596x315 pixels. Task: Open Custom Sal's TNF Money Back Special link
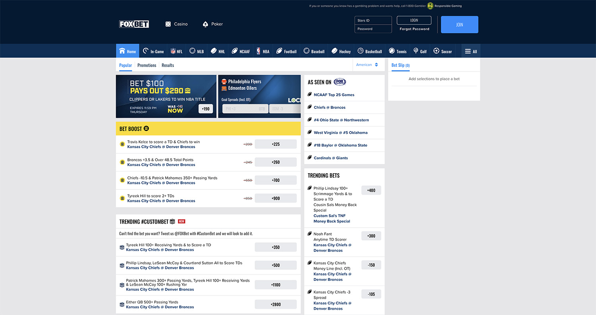pyautogui.click(x=332, y=218)
